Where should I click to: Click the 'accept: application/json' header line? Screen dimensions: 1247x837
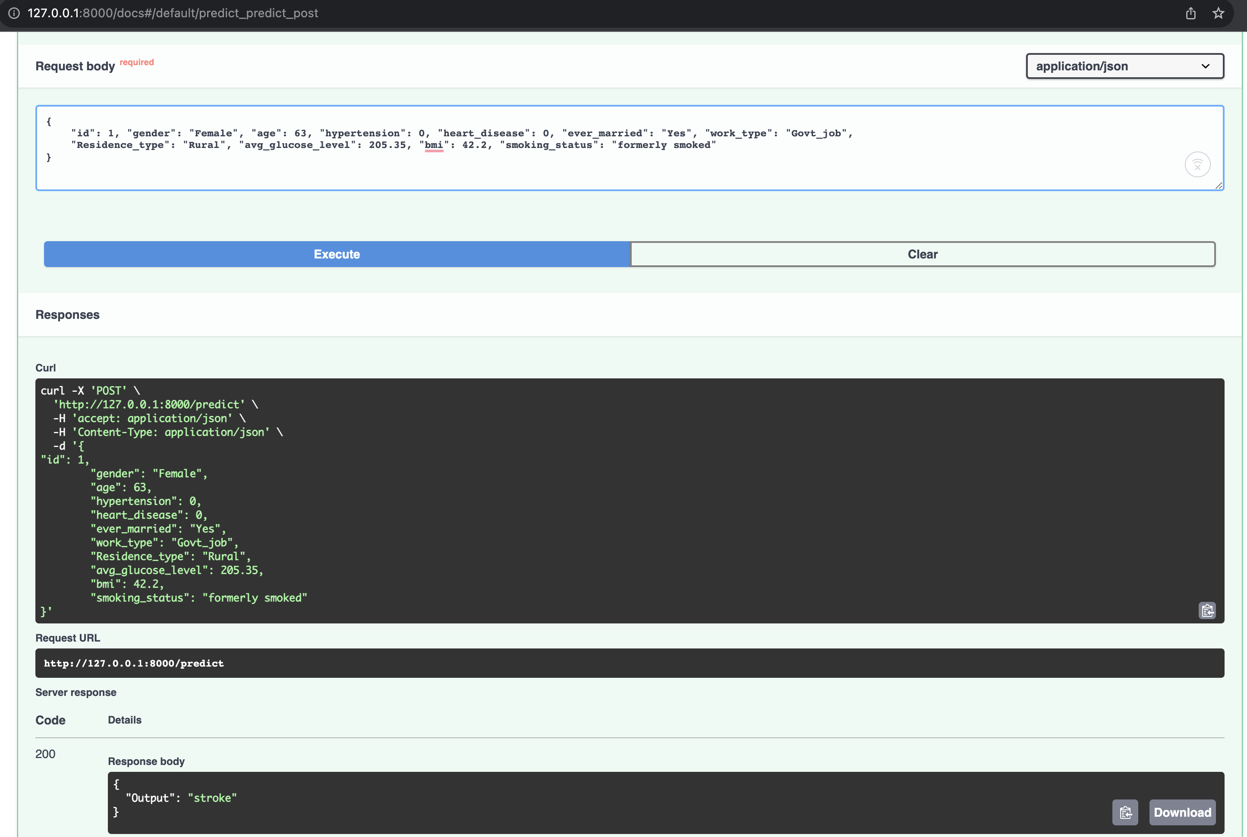pyautogui.click(x=149, y=418)
